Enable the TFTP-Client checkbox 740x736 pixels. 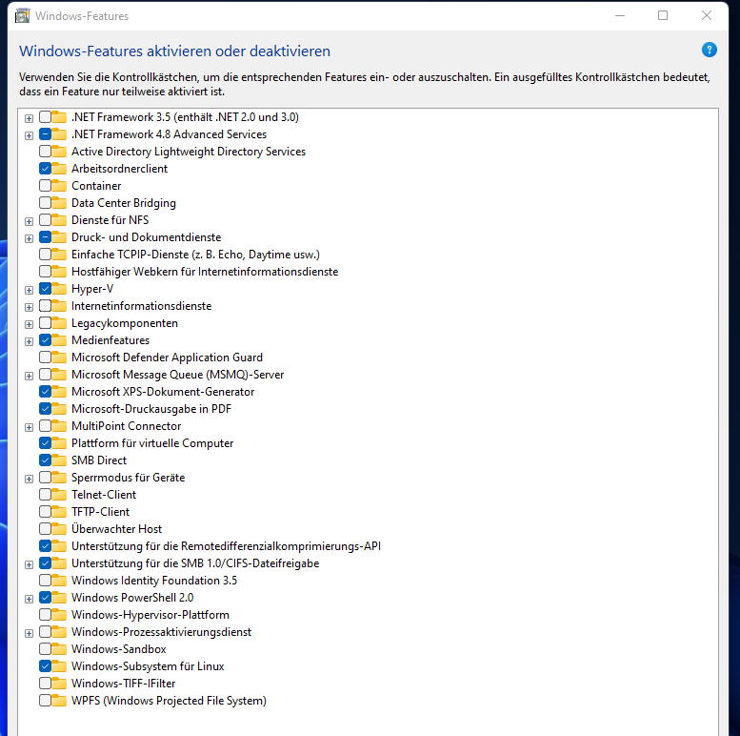(46, 511)
